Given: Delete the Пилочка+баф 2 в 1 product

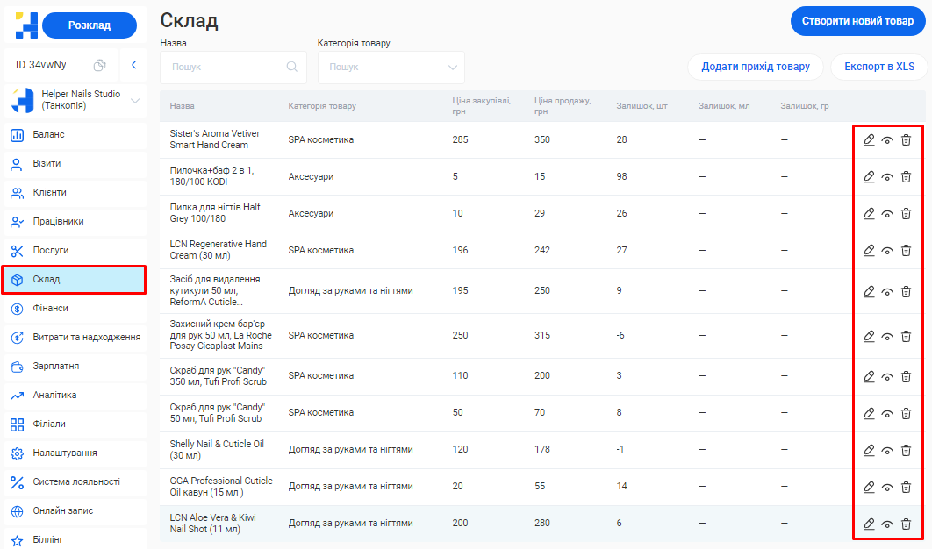Looking at the screenshot, I should point(906,177).
